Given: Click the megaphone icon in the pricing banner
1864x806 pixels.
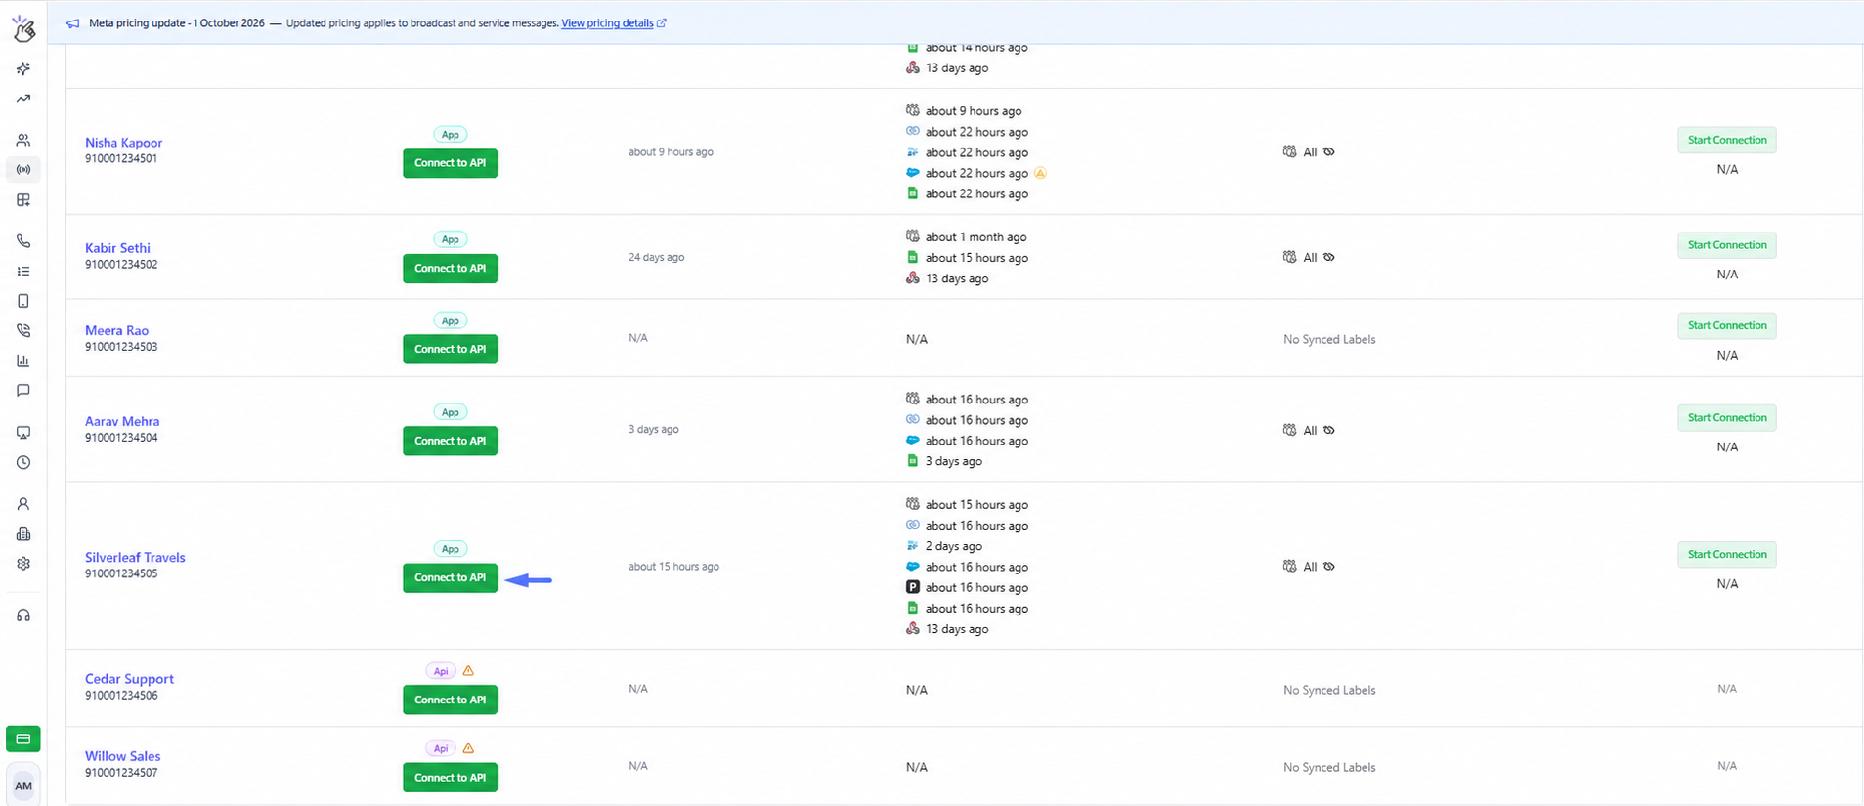Looking at the screenshot, I should click(73, 23).
